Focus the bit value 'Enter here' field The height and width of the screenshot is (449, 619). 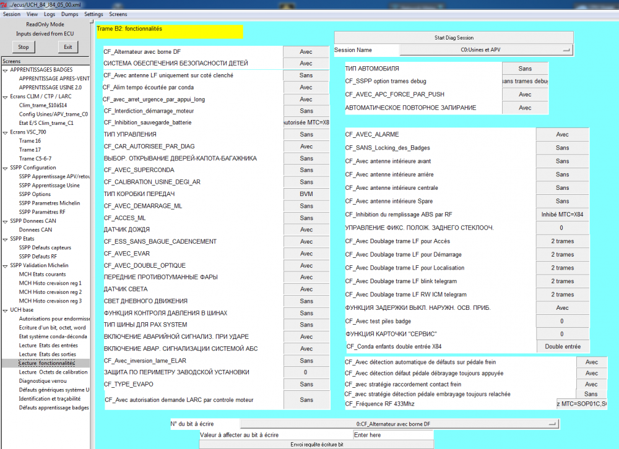tap(393, 435)
